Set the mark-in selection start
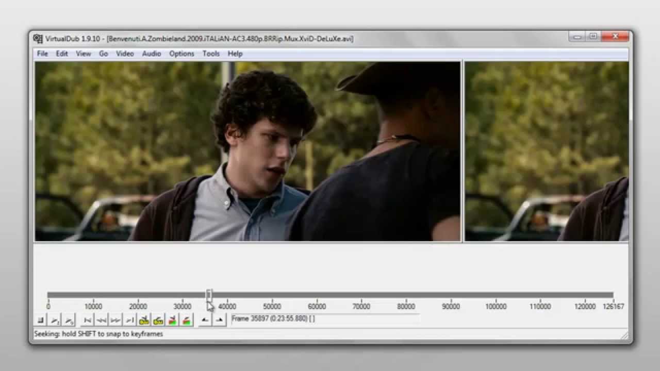 (205, 321)
